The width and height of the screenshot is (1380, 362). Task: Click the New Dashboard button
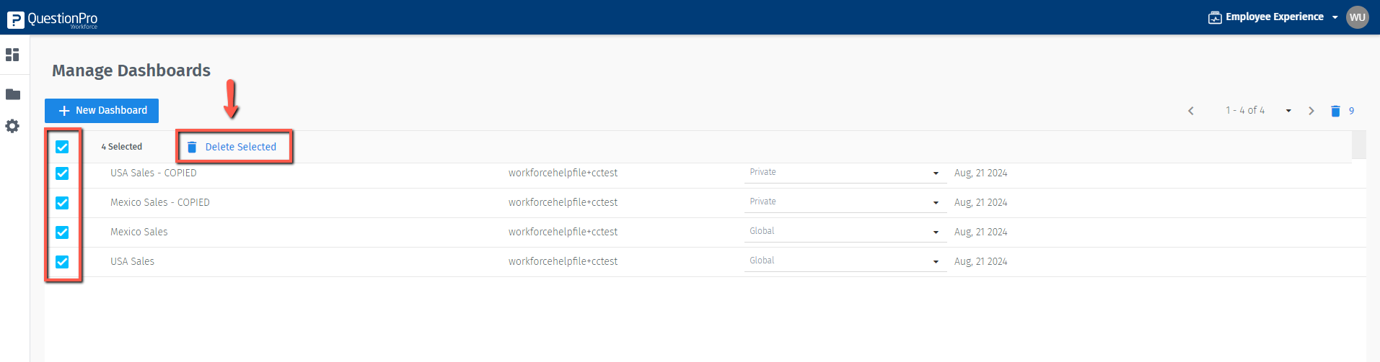point(102,111)
